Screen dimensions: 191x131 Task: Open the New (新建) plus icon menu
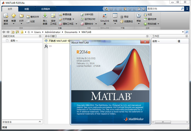[x=14, y=16]
